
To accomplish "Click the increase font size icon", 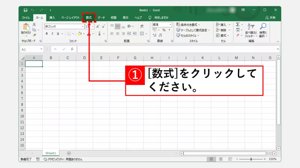I will (98, 27).
